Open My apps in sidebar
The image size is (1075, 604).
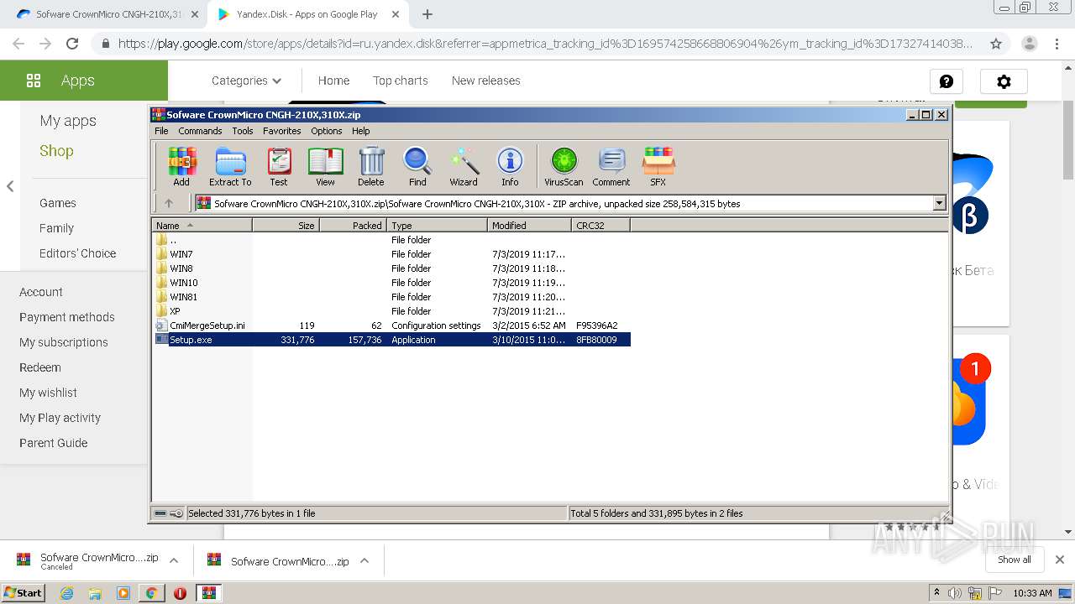[68, 121]
